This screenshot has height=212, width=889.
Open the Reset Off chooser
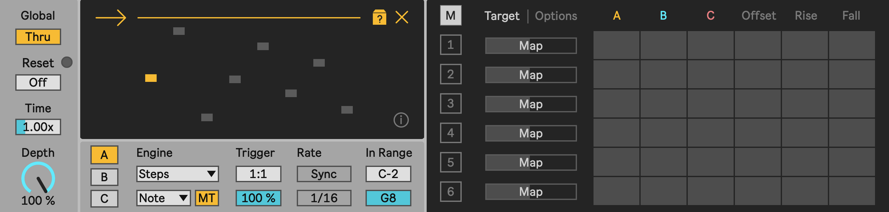(x=38, y=83)
